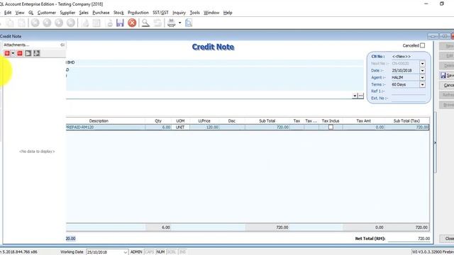Screen dimensions: 454x255
Task: Click first round navigation icon in toolbar
Action: pyautogui.click(x=35, y=23)
